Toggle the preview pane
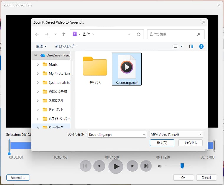Screen dimensions: 224x185 pos(191,46)
